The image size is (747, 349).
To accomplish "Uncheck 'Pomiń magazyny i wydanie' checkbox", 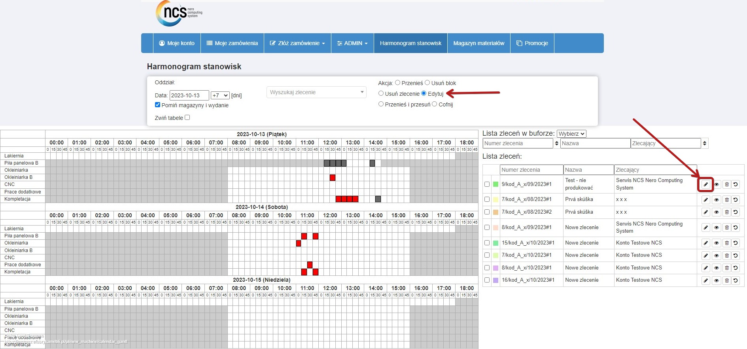I will coord(158,105).
